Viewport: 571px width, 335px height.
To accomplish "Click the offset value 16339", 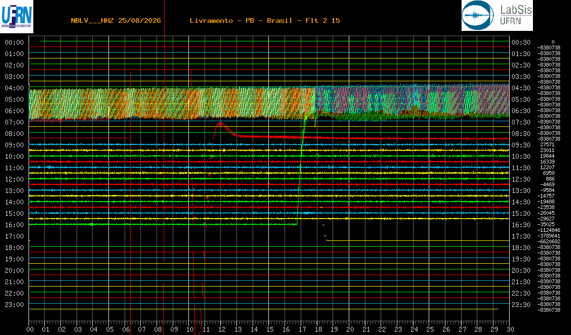I will click(x=548, y=162).
